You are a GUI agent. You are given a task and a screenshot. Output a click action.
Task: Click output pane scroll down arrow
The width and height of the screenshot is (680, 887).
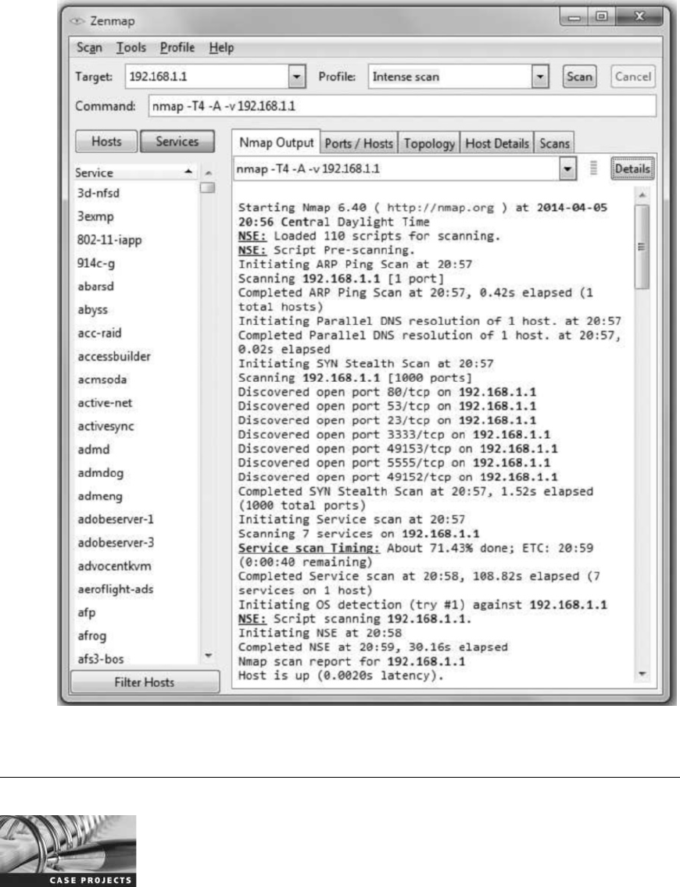coord(642,674)
